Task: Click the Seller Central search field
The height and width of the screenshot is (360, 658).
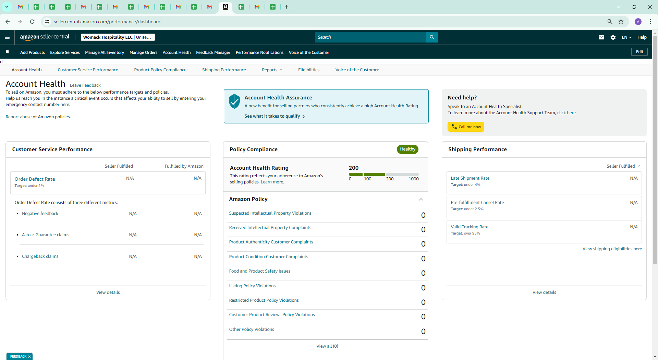Action: (x=370, y=37)
